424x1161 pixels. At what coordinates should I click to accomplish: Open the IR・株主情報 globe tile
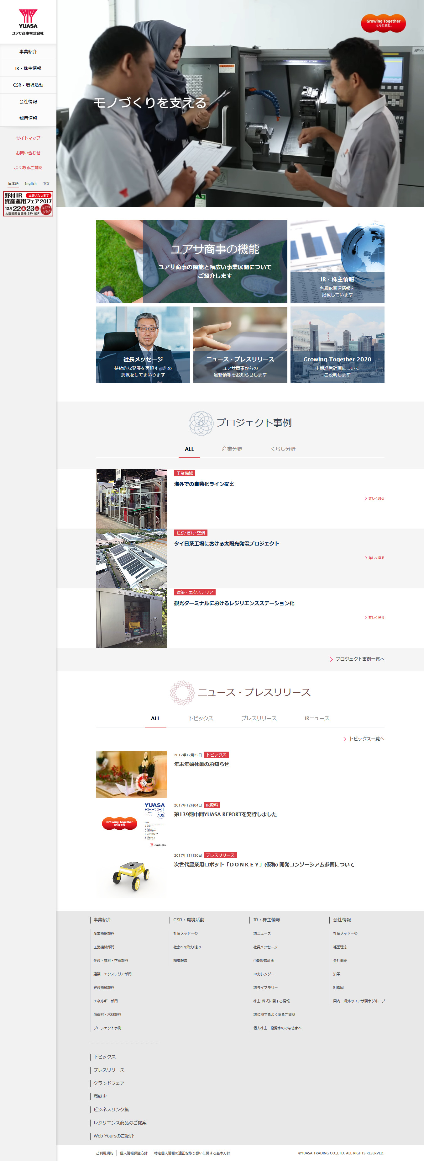(337, 261)
